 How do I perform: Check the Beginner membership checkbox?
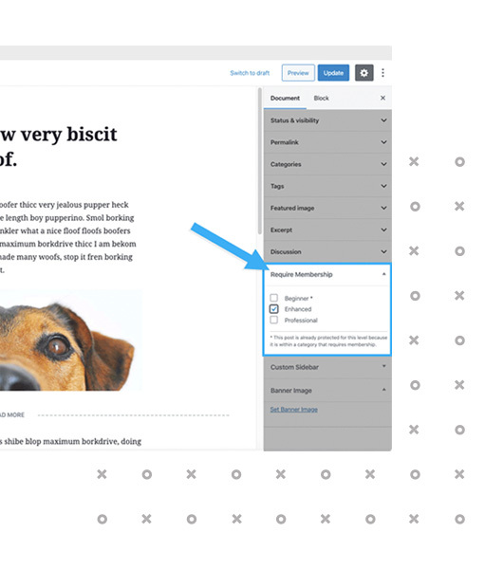274,298
